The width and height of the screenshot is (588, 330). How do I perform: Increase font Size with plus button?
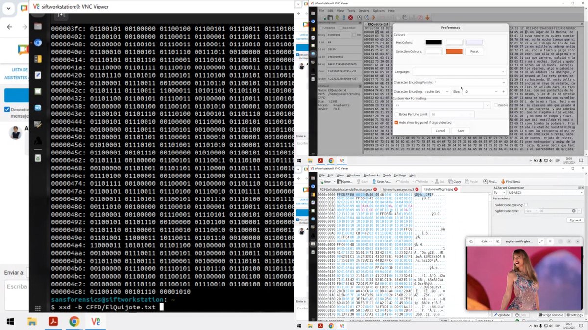point(503,91)
